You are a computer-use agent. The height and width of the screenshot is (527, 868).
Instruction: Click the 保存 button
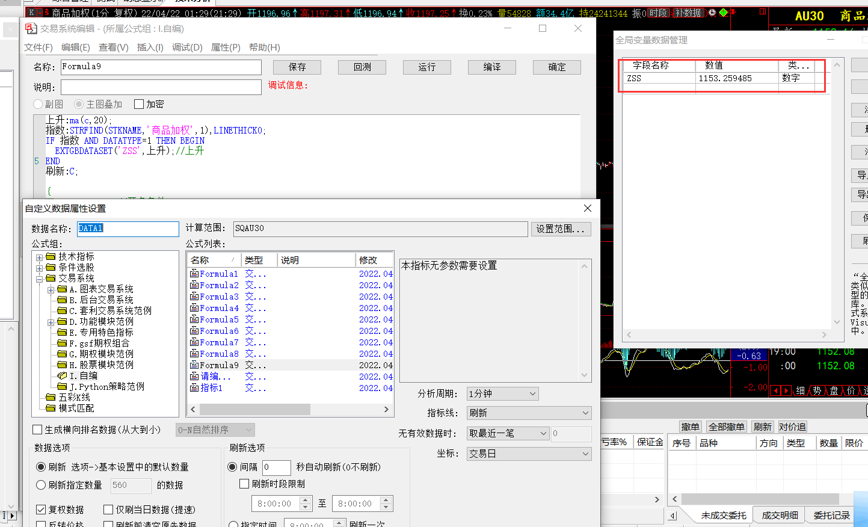point(297,67)
